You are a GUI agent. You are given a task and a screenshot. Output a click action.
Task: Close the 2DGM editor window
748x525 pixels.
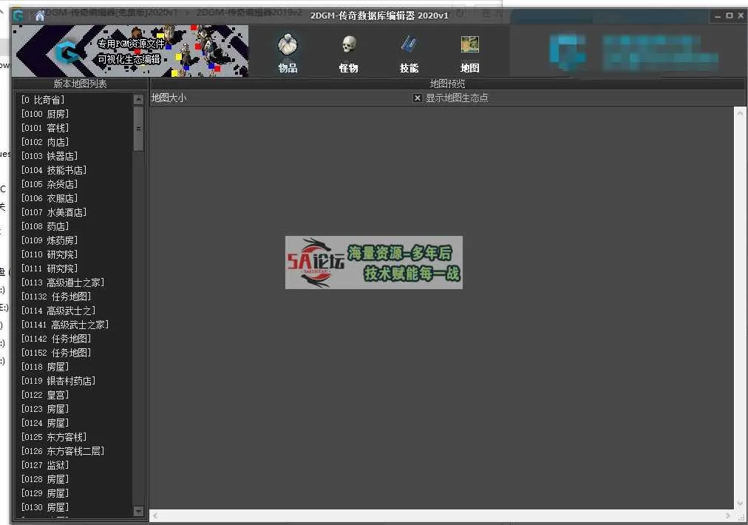point(741,16)
